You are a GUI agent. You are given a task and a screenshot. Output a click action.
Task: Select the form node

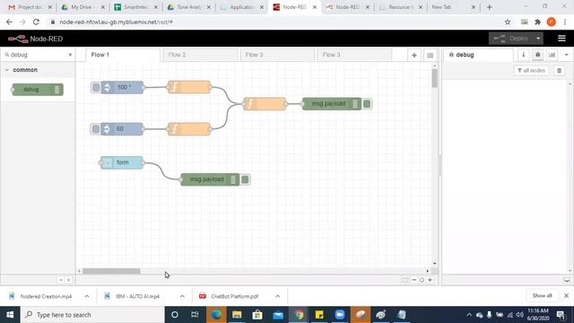coord(122,162)
